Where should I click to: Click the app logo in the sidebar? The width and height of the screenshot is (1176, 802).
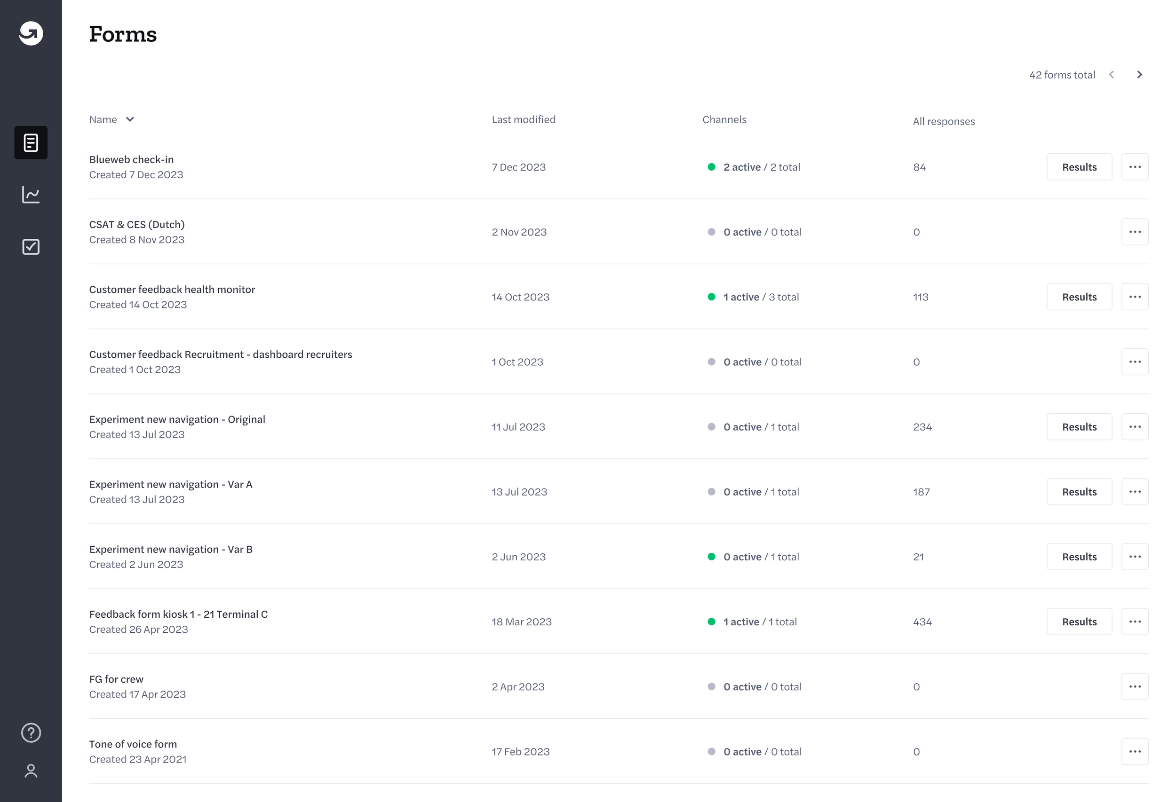31,33
